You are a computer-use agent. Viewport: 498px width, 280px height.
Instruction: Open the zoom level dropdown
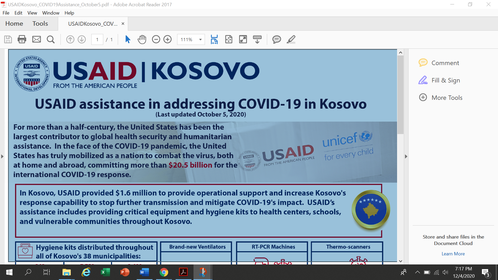200,39
